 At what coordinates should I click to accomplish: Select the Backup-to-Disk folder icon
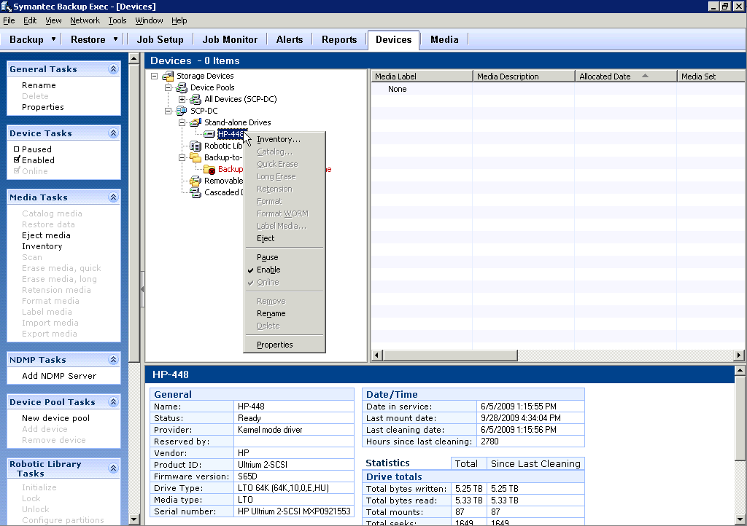click(196, 157)
